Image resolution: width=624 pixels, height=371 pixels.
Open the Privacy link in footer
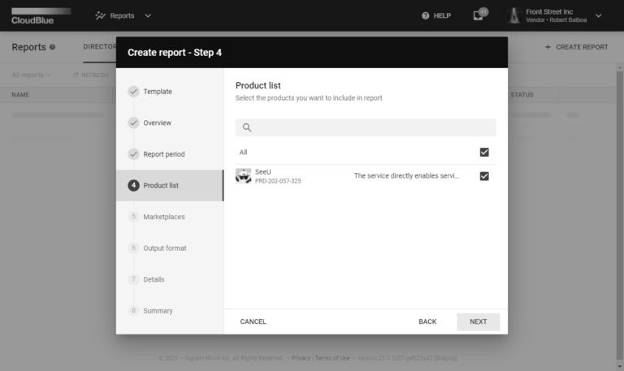pos(301,358)
